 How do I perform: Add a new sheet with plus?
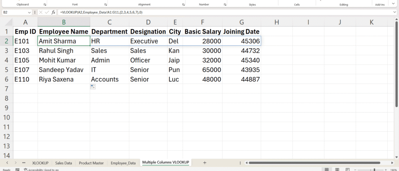click(205, 163)
